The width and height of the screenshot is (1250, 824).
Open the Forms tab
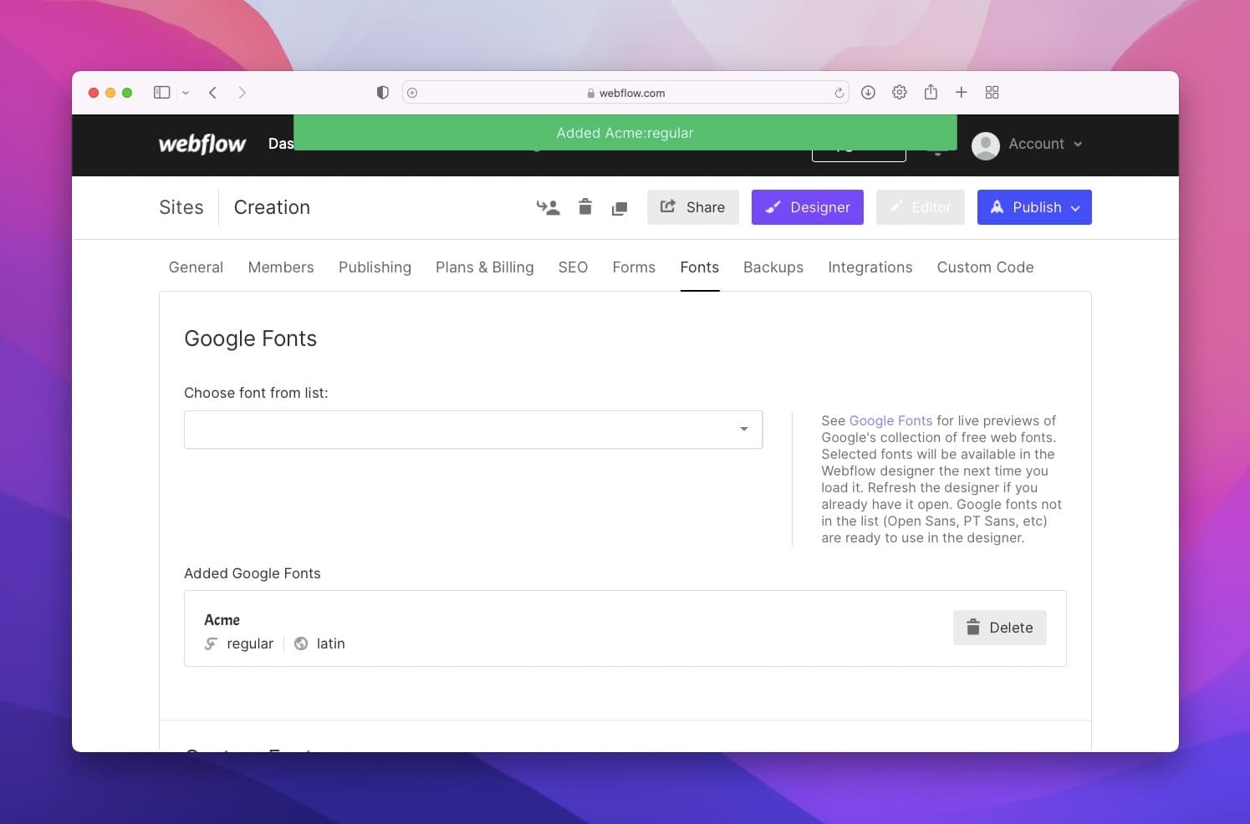click(634, 267)
